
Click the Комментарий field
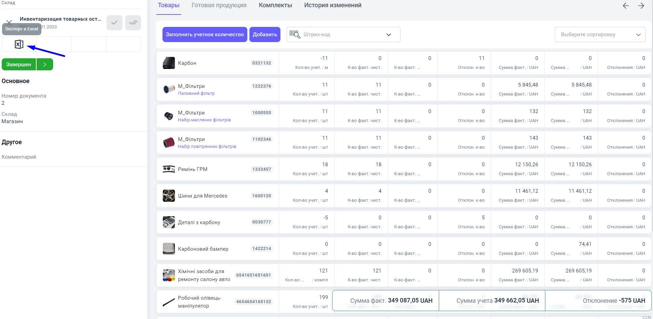[x=19, y=157]
